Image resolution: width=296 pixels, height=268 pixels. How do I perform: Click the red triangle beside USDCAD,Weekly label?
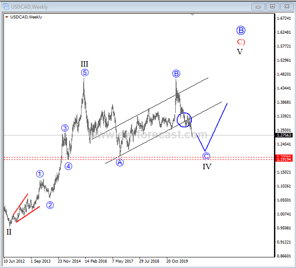tap(6, 17)
